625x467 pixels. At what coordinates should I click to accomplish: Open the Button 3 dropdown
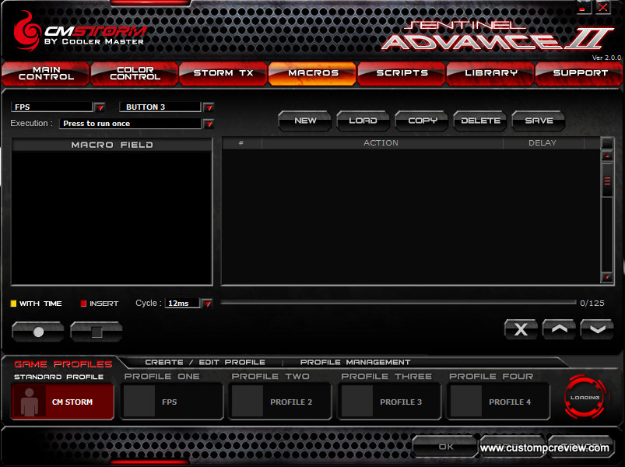tap(209, 107)
